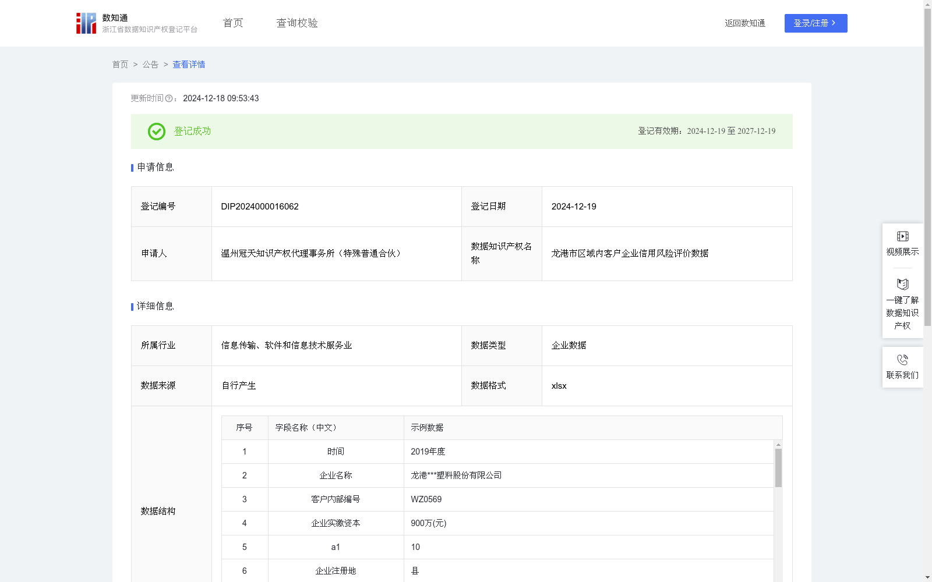Click the 字段名称（中文） column header
Image resolution: width=932 pixels, height=582 pixels.
coord(336,428)
